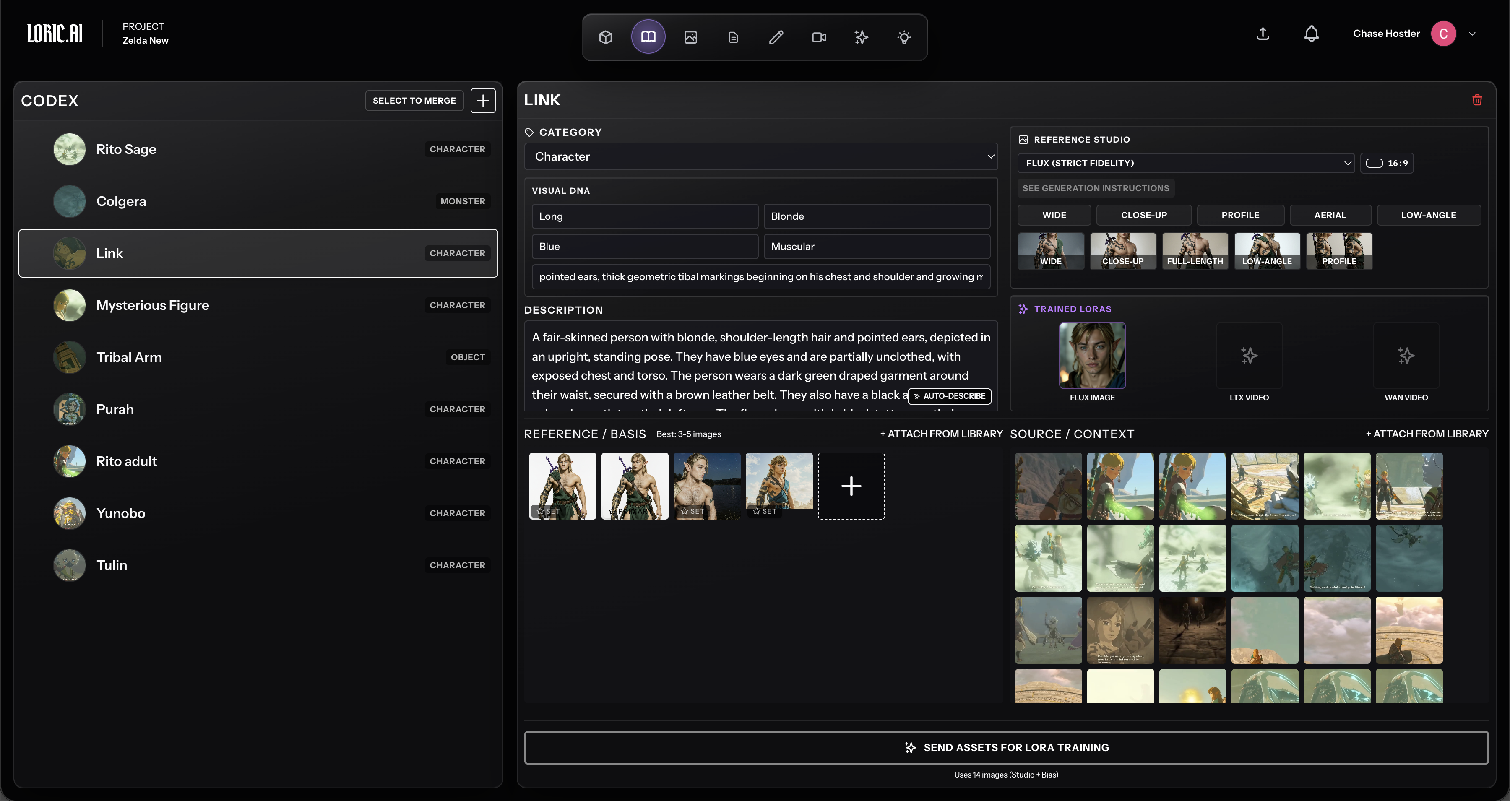Screen dimensions: 1510x801
Task: Open the Category dropdown set to Character
Action: (761, 156)
